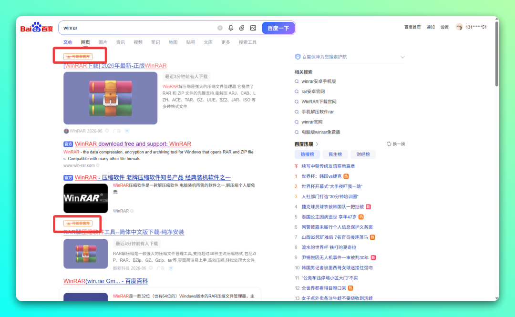Click the black WinRAR logo thumbnail
The height and width of the screenshot is (317, 515).
click(x=86, y=198)
